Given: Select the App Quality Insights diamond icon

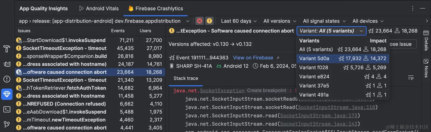Looking at the screenshot, I should coord(7,94).
